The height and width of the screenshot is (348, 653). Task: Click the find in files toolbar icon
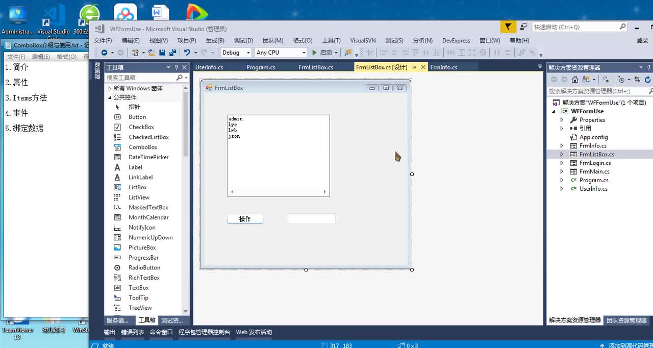pyautogui.click(x=348, y=53)
